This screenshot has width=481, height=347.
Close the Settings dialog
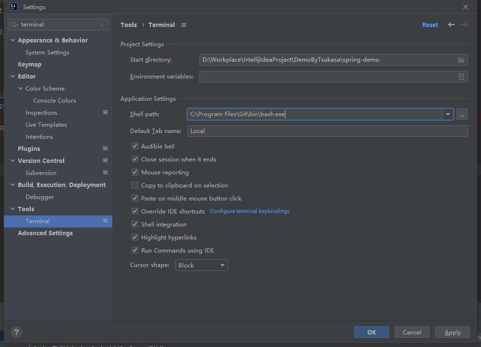point(466,7)
